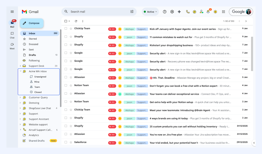This screenshot has height=154, width=262.
Task: Select the Atlassian 'Jira Free plan' email checkbox
Action: (66, 134)
